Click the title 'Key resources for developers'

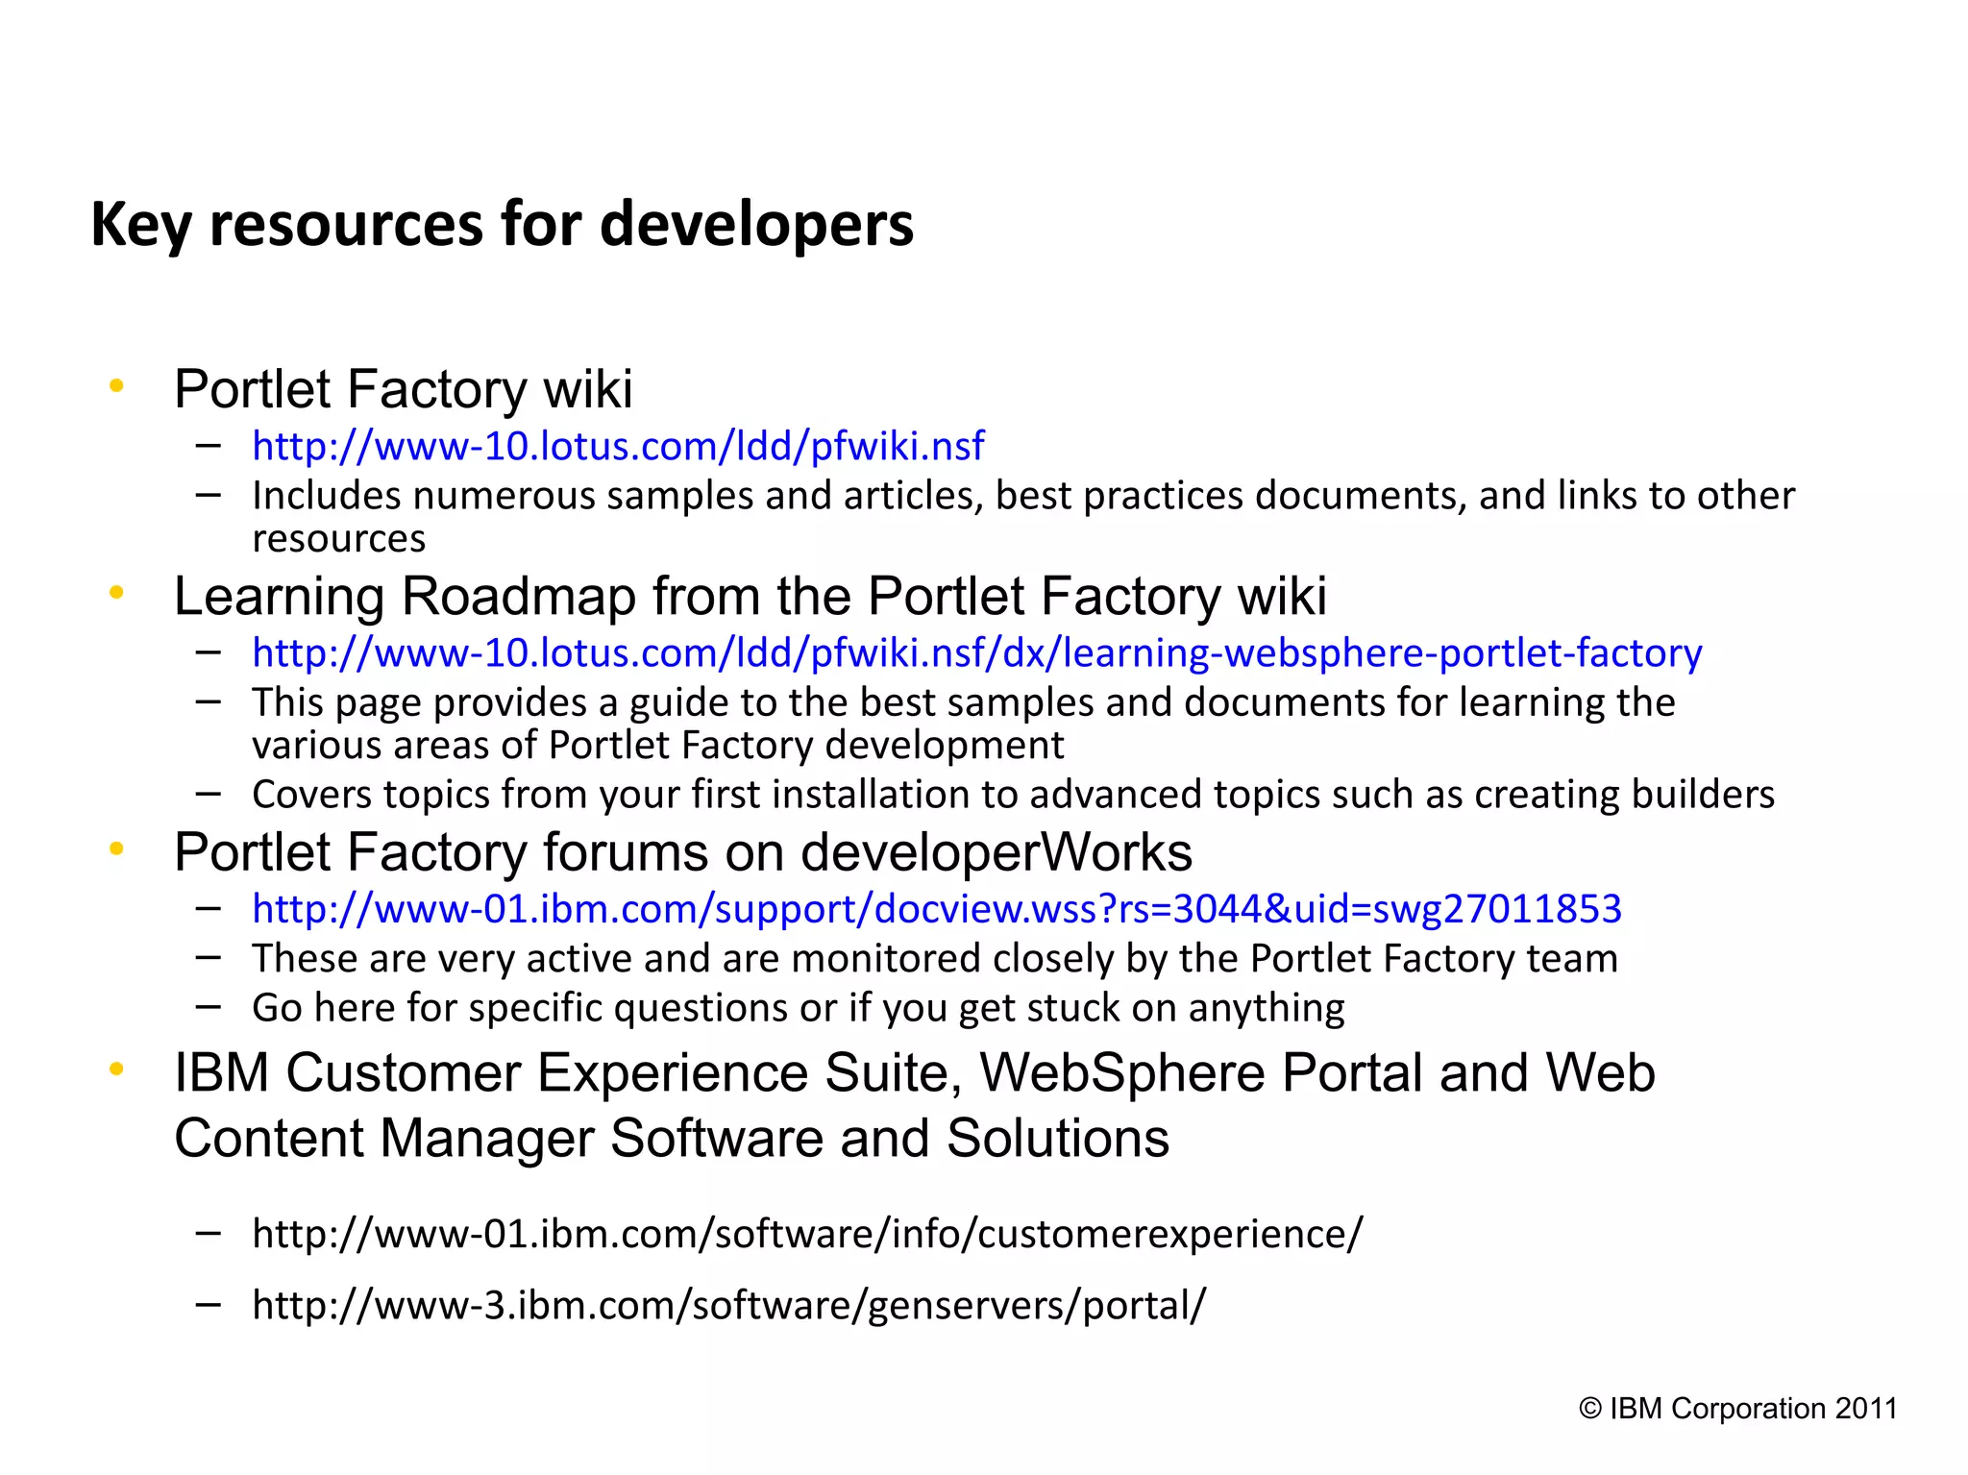[503, 225]
